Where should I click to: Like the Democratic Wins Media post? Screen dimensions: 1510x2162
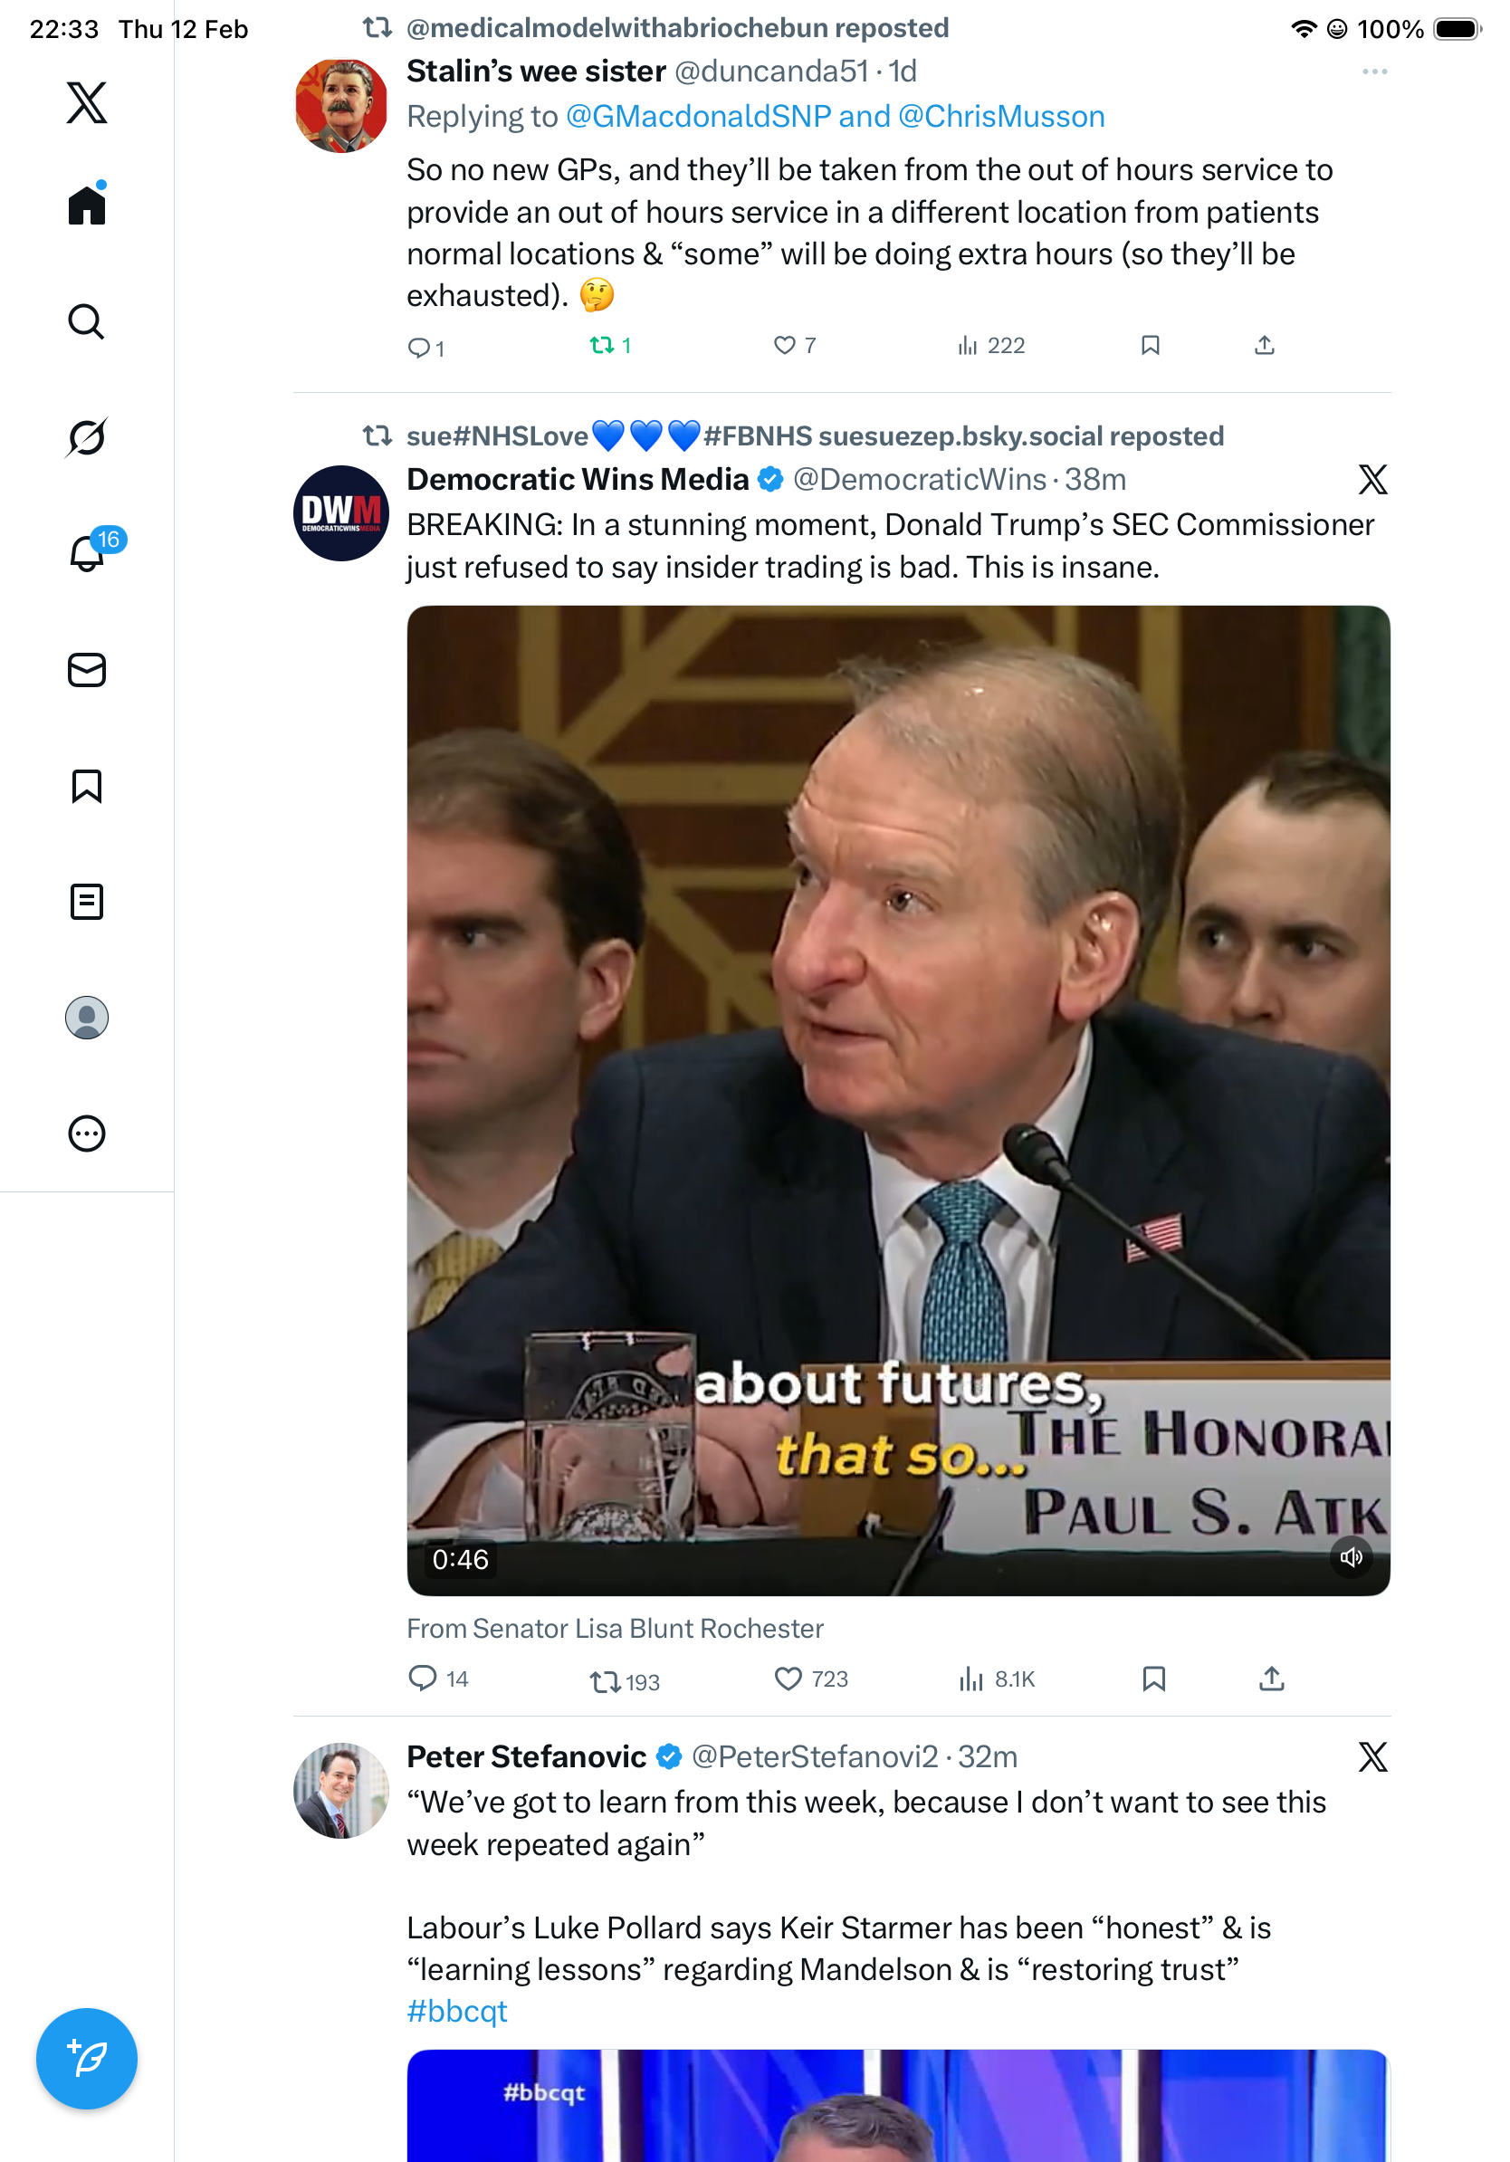coord(788,1679)
